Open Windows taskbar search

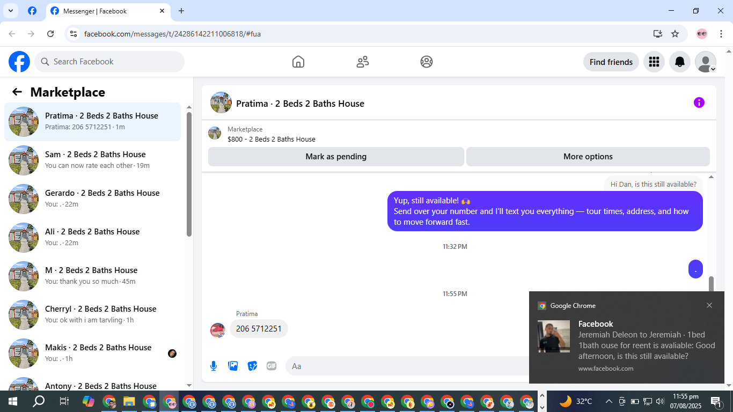tap(39, 401)
